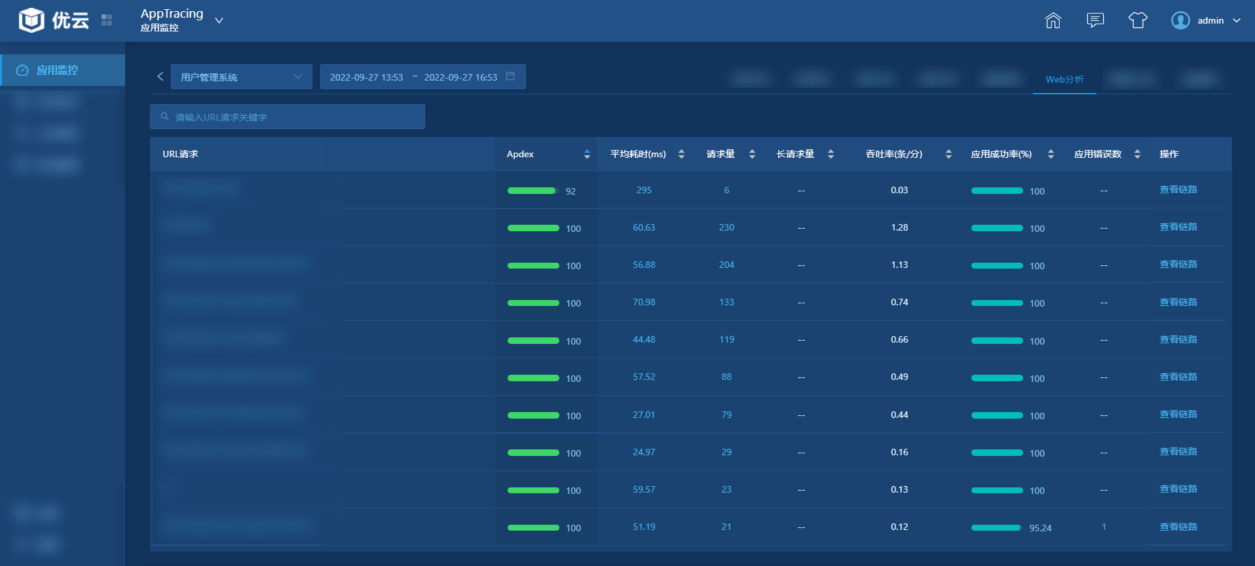Click throughput value 0.03
The width and height of the screenshot is (1255, 566).
tap(899, 190)
